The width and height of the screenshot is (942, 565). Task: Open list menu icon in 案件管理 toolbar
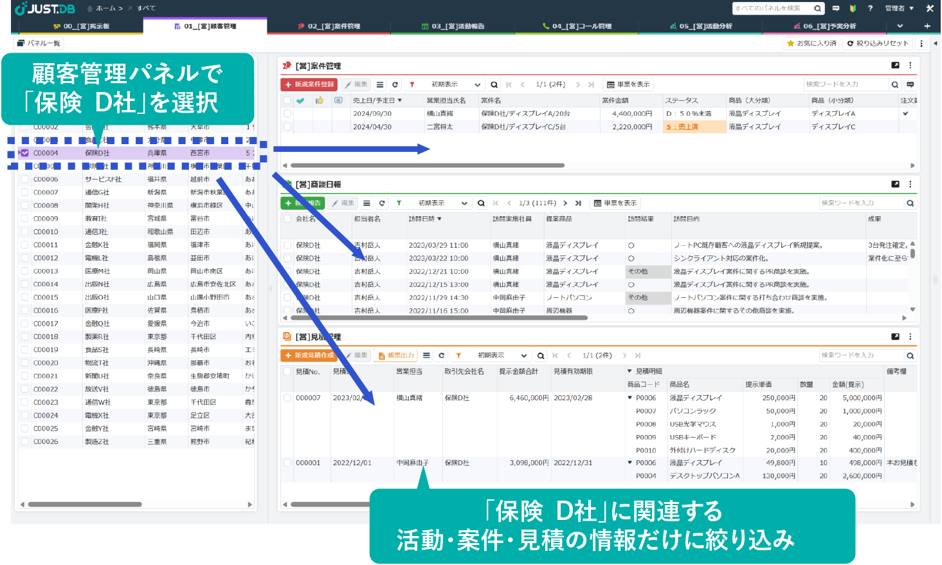point(380,84)
